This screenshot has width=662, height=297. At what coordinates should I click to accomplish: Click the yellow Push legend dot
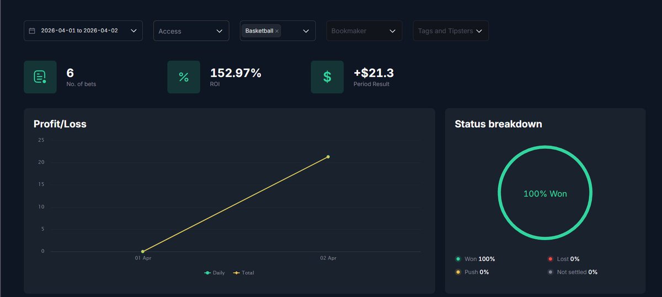pyautogui.click(x=458, y=272)
